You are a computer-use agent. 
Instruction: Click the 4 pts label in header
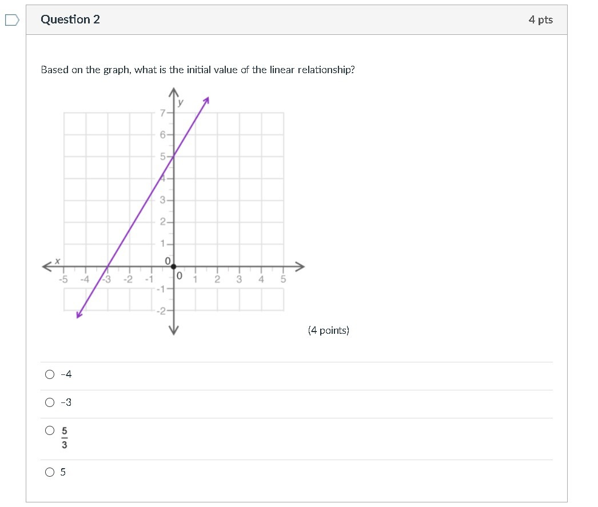pyautogui.click(x=540, y=20)
